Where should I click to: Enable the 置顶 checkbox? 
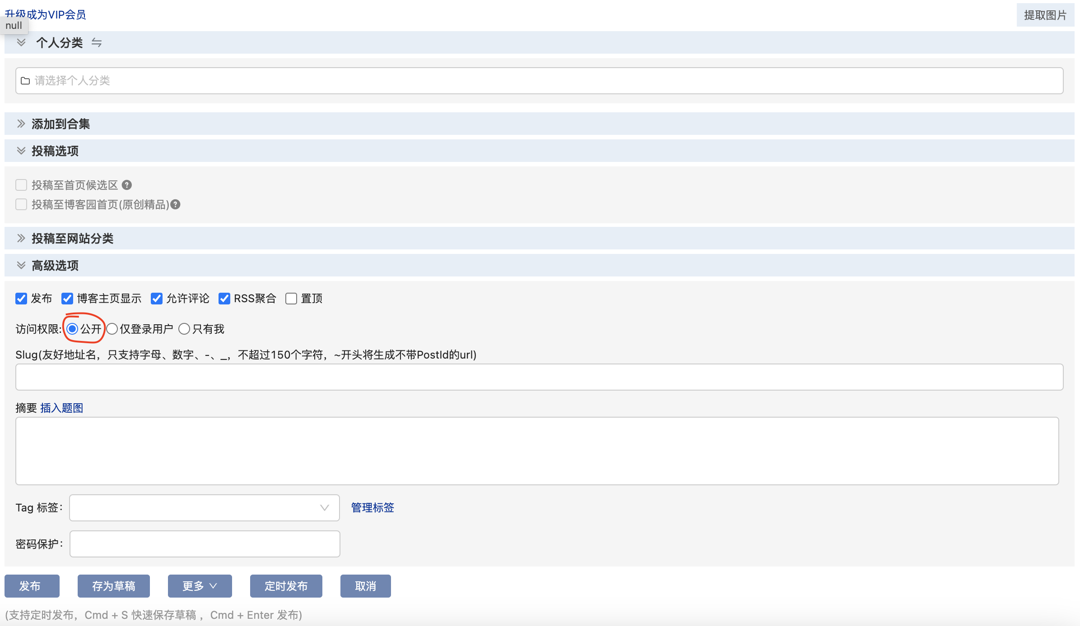click(291, 299)
